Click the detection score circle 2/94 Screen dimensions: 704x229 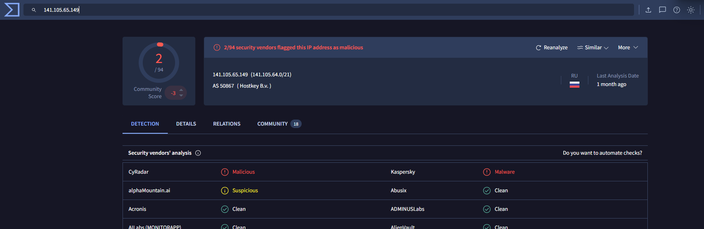[159, 63]
